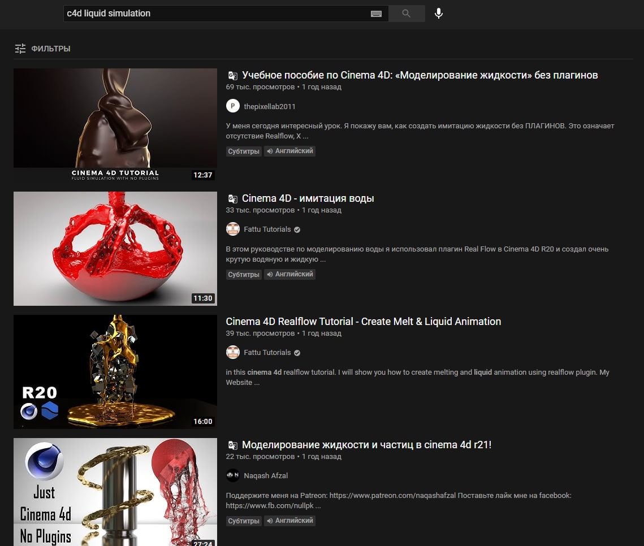This screenshot has width=644, height=546.
Task: Click the filters slider icon
Action: tap(20, 49)
